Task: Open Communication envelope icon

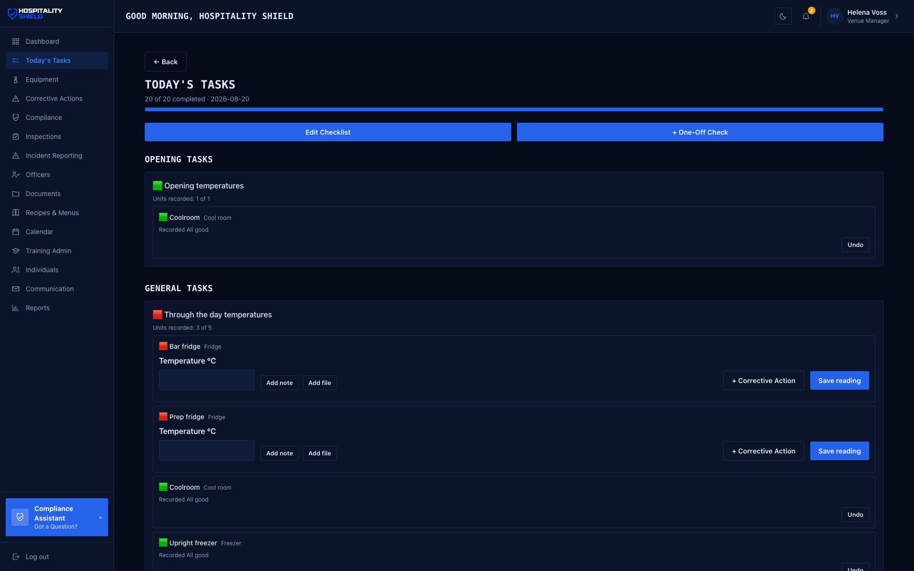Action: pos(16,289)
